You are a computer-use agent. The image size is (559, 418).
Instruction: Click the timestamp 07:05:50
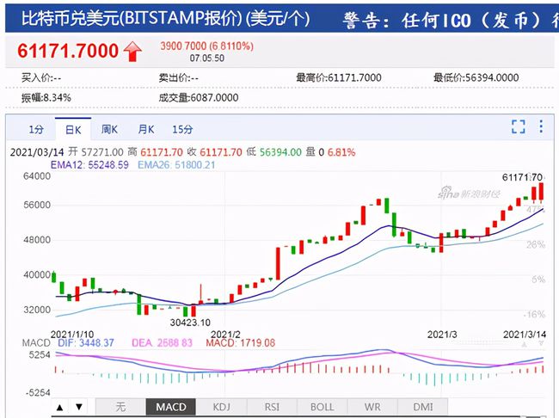[206, 58]
